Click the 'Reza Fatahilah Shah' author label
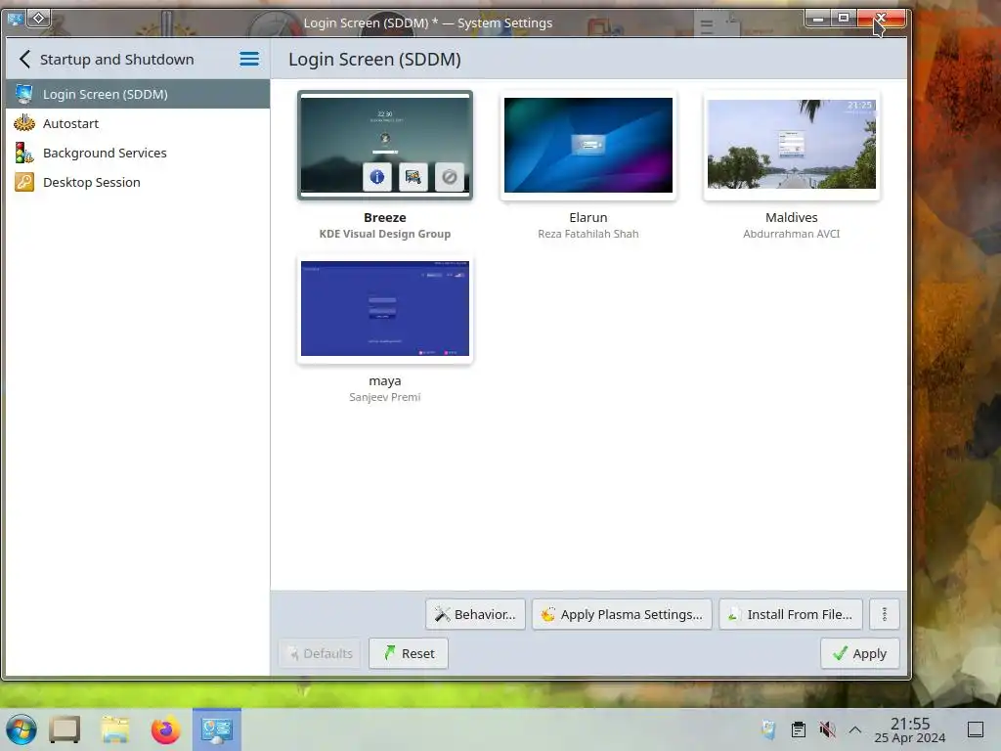This screenshot has height=751, width=1001. 588,234
